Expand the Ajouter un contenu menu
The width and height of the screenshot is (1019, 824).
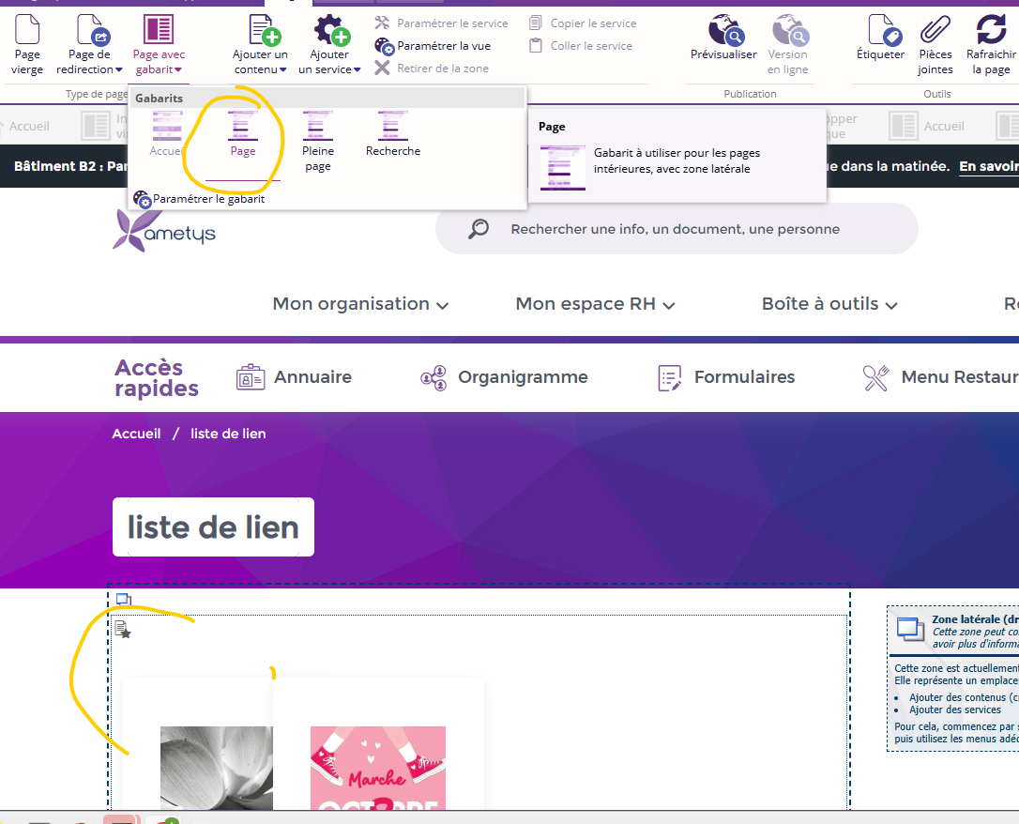(x=260, y=61)
